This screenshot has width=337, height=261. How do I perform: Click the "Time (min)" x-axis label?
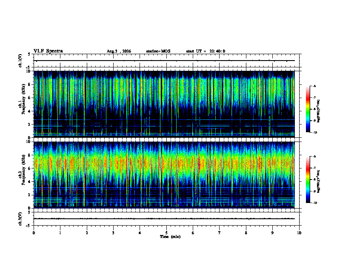point(170,237)
